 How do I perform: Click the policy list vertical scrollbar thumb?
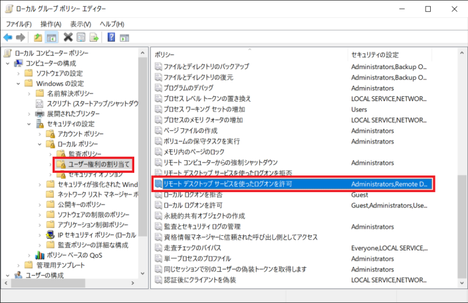(x=462, y=226)
